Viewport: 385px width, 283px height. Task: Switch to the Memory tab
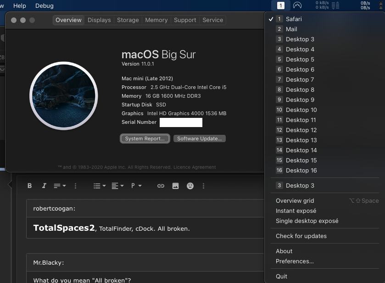coord(156,20)
